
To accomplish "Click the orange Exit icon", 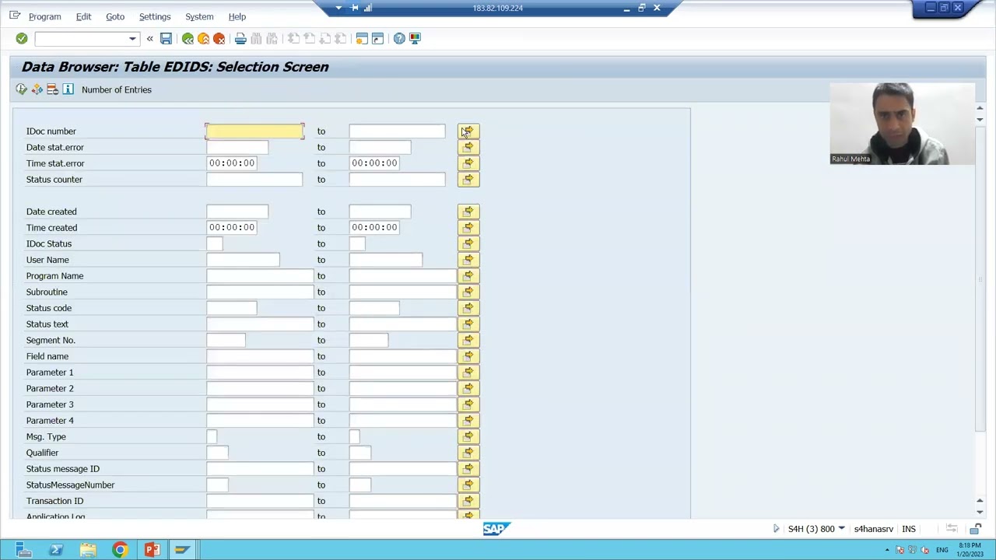I will tap(203, 38).
